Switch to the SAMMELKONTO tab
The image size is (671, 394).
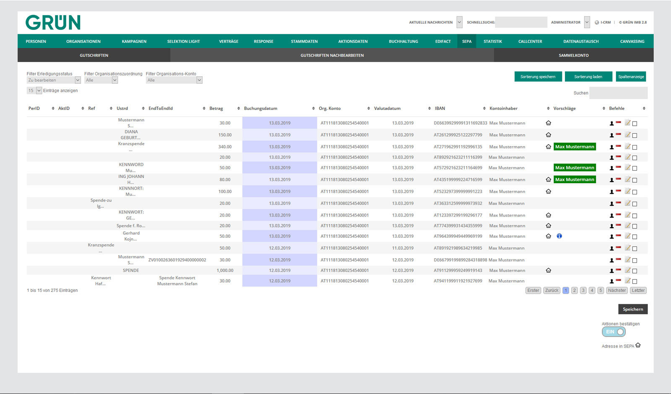574,55
